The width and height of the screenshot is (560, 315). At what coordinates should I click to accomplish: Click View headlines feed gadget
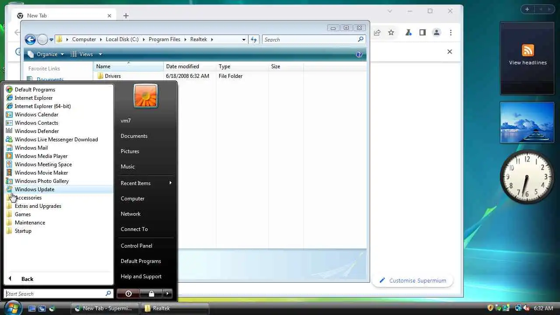point(528,58)
